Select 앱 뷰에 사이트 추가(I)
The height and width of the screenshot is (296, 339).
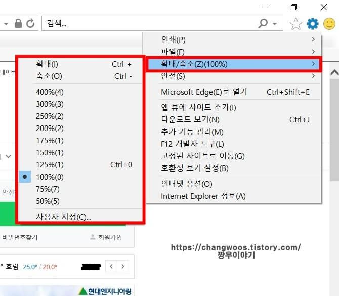click(x=233, y=107)
